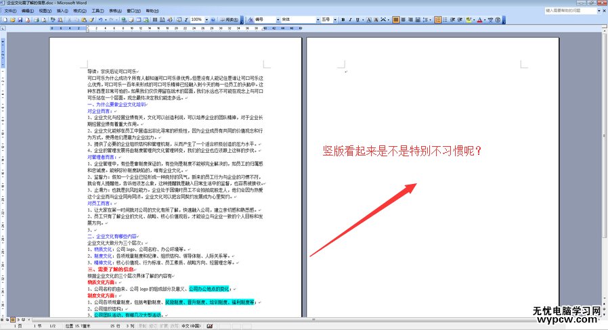The height and width of the screenshot is (330, 608).
Task: Click the help question input box
Action: point(570,11)
